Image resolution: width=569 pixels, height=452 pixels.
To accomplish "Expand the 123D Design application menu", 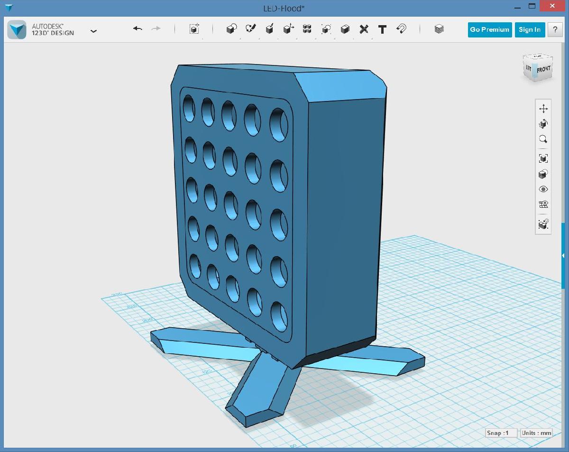I will coord(93,31).
